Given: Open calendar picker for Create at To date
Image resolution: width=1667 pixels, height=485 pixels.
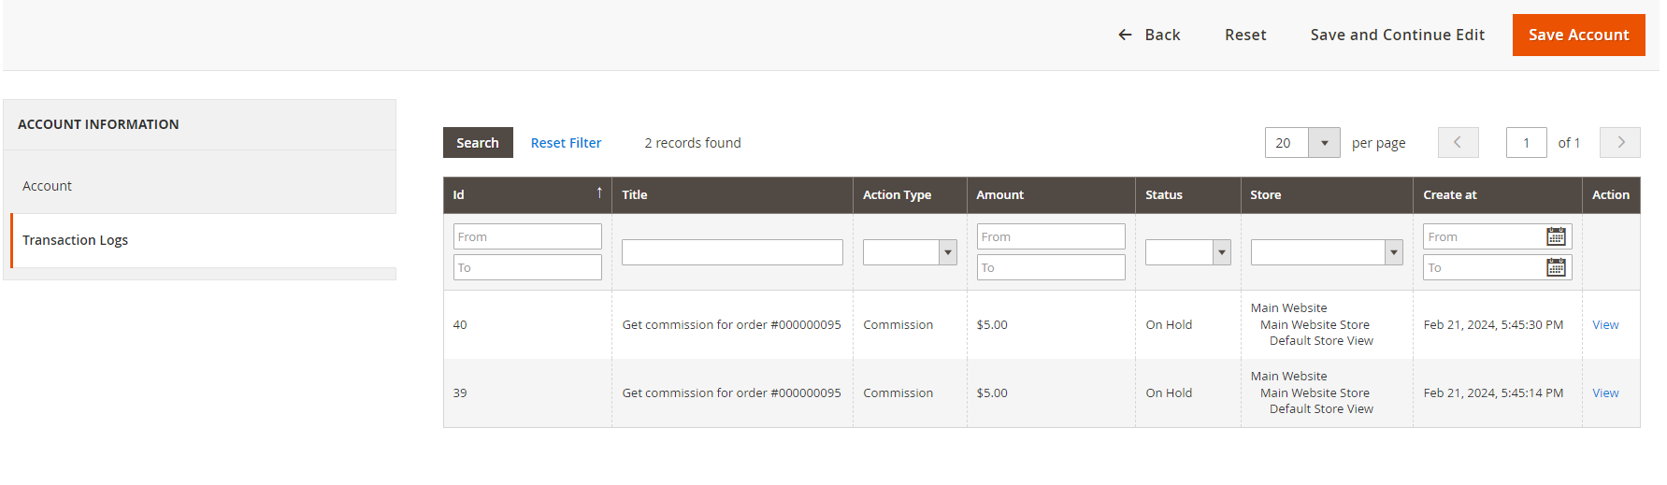Looking at the screenshot, I should coord(1555,267).
